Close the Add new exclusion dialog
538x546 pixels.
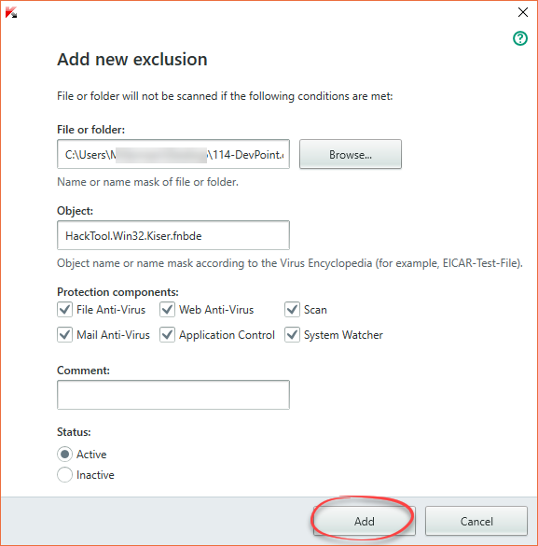tap(523, 12)
